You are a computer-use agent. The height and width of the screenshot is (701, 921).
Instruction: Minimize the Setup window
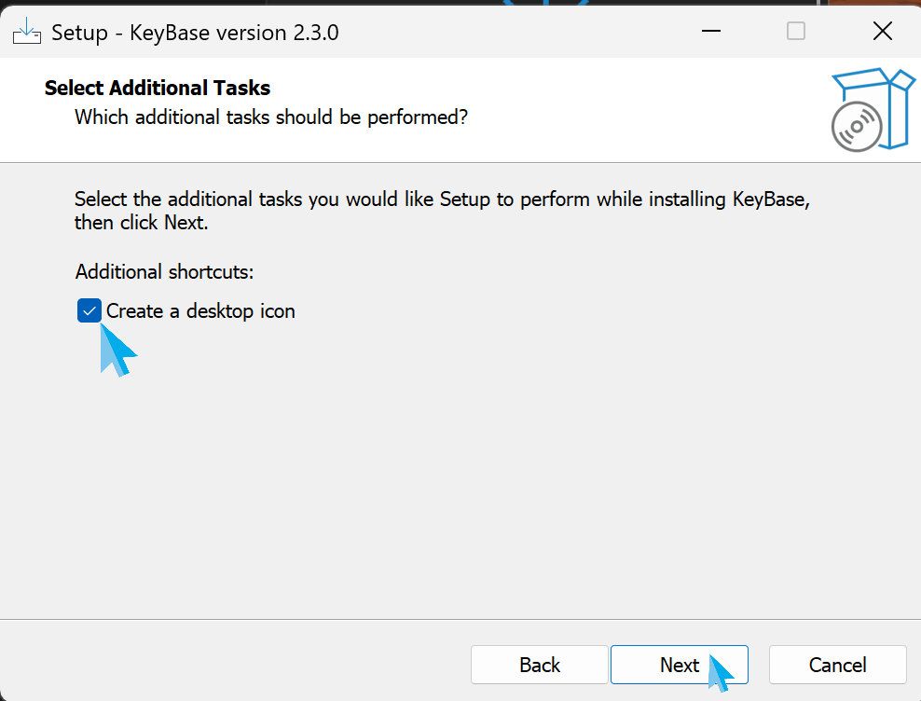(711, 32)
